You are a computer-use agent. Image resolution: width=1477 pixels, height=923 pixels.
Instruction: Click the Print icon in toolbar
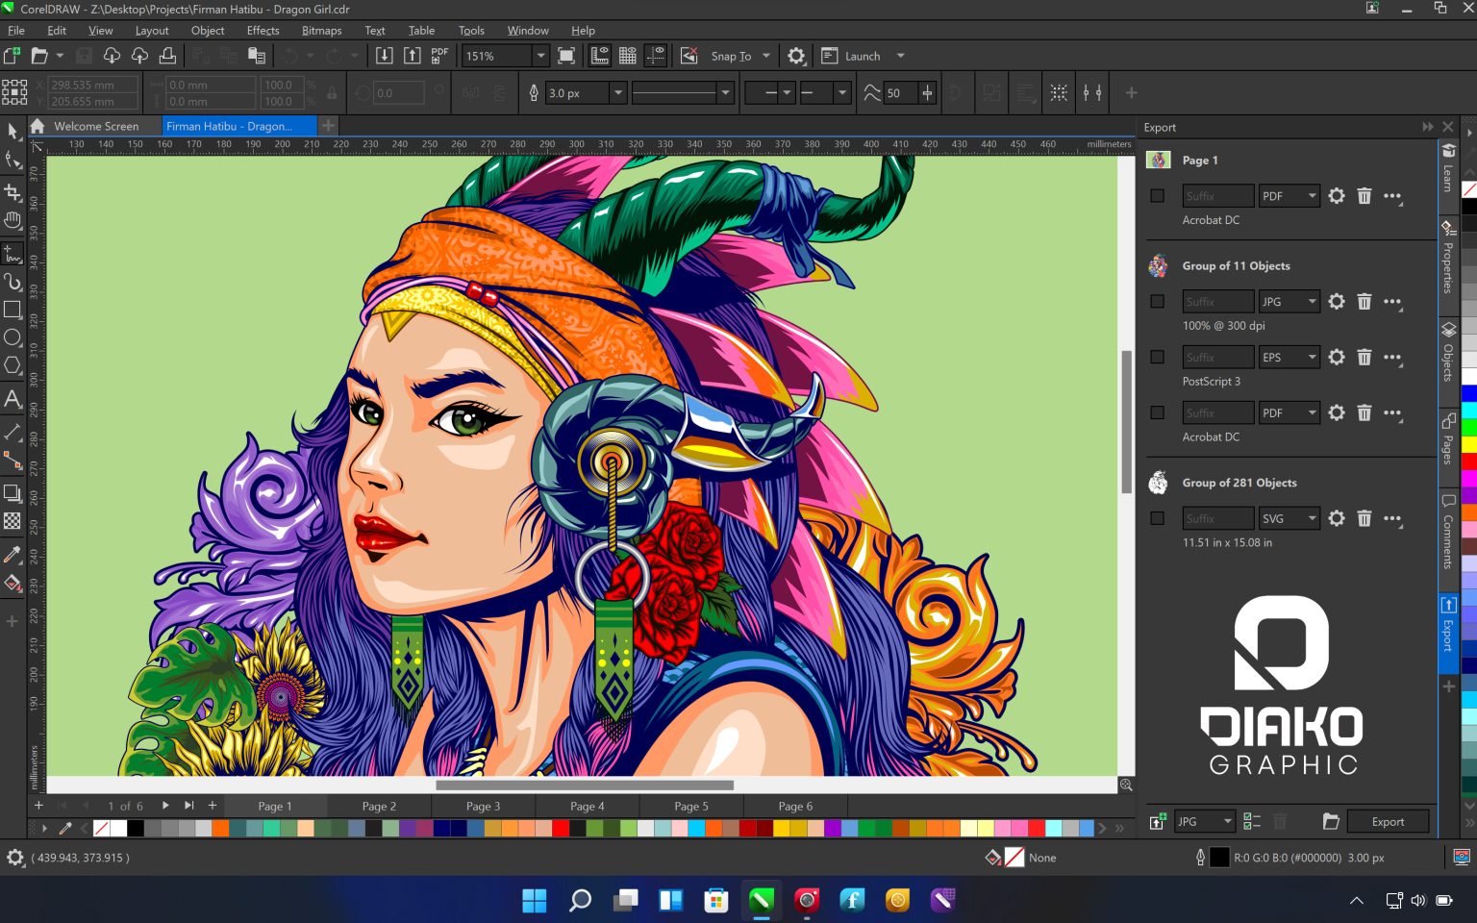tap(167, 56)
